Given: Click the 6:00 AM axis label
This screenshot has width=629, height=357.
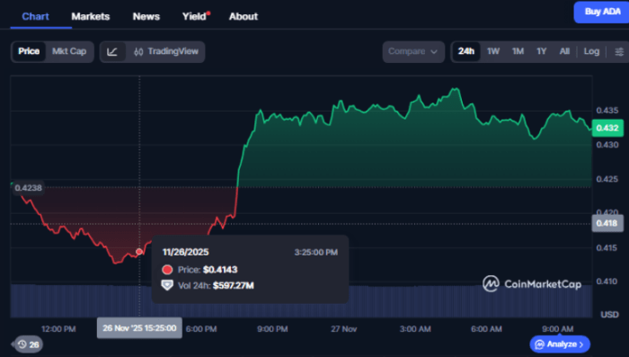Looking at the screenshot, I should pyautogui.click(x=486, y=329).
